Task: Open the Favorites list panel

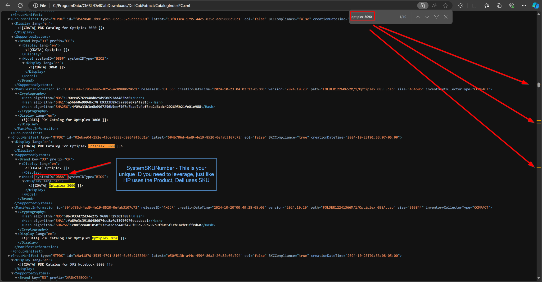Action: 486,5
